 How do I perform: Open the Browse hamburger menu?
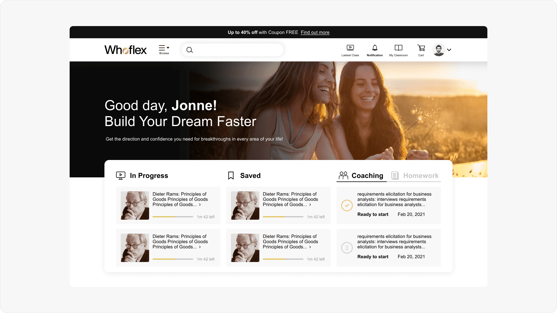tap(164, 50)
